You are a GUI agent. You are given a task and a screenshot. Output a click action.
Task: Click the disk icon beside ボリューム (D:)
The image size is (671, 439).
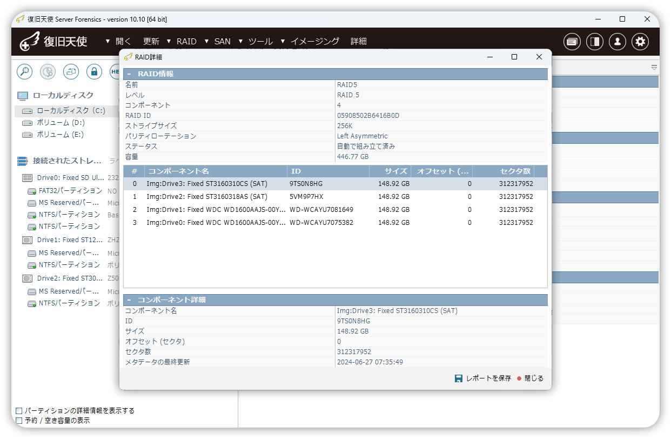[27, 123]
